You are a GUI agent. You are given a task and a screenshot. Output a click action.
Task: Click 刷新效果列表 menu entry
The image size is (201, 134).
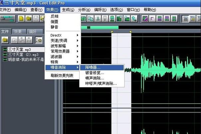click(62, 75)
